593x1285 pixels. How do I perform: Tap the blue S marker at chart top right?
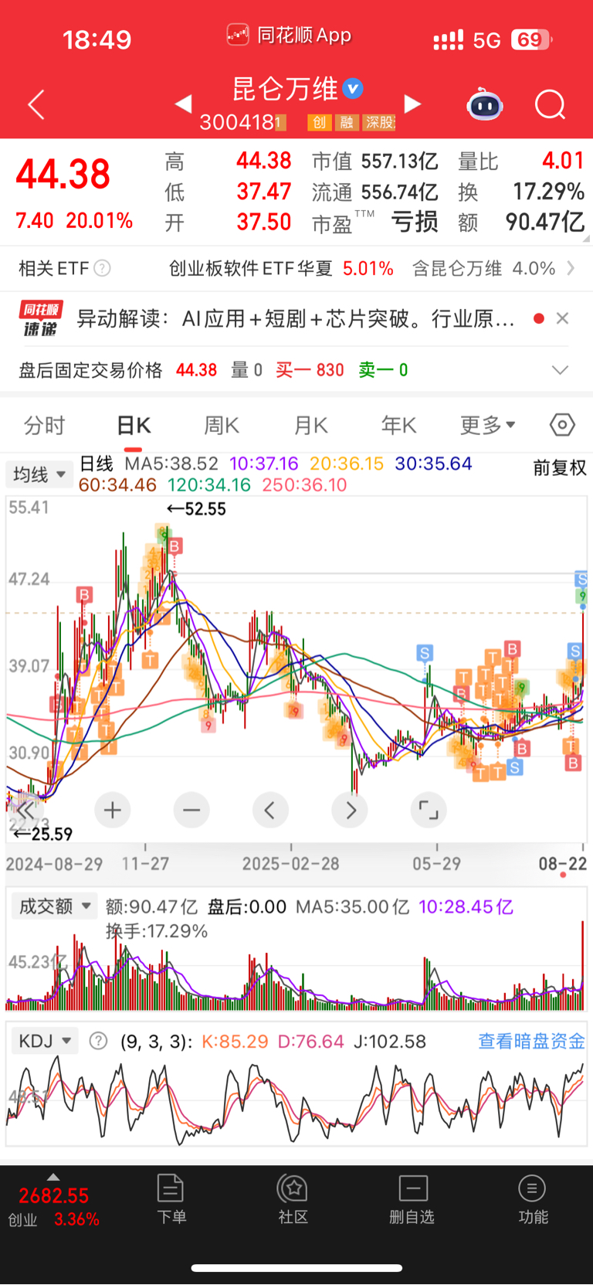(x=581, y=579)
